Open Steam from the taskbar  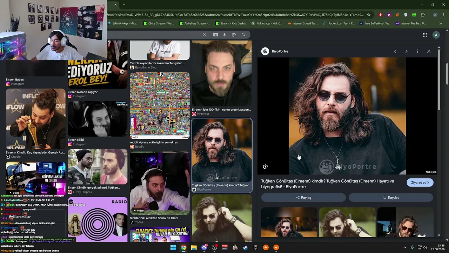pyautogui.click(x=245, y=247)
